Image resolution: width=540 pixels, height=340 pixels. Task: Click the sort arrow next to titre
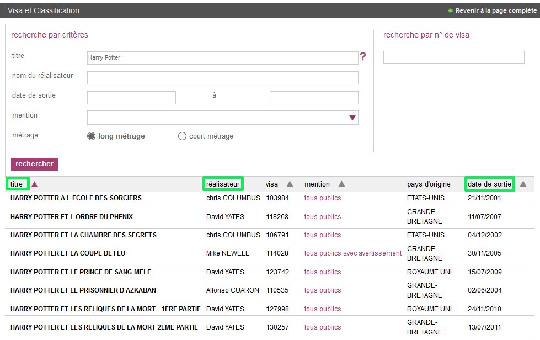click(x=34, y=184)
